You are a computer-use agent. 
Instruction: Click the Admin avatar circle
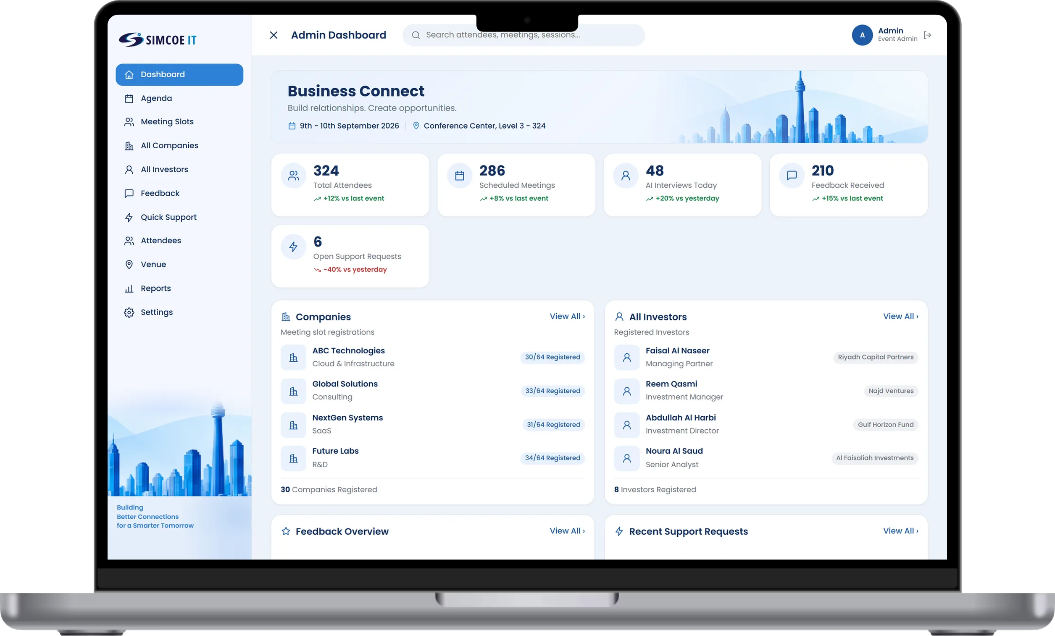[x=862, y=35]
